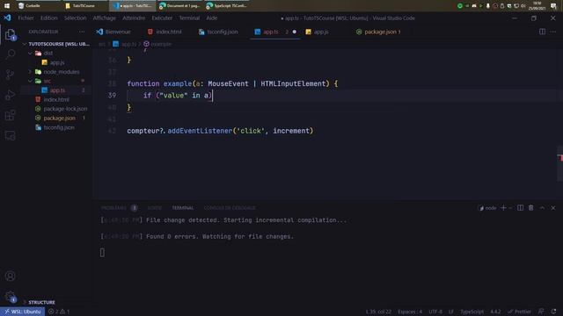
Task: Open the Extensions view
Action: point(10,115)
